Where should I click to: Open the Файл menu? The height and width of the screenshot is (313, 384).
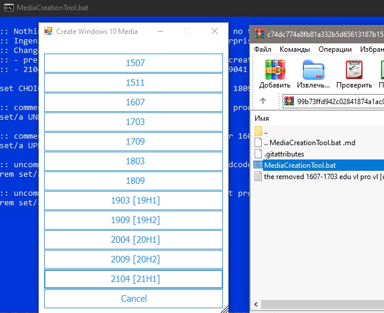(x=262, y=49)
